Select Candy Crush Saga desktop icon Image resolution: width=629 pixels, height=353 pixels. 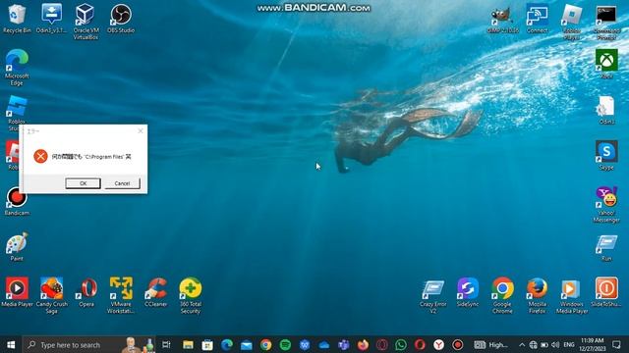point(51,295)
